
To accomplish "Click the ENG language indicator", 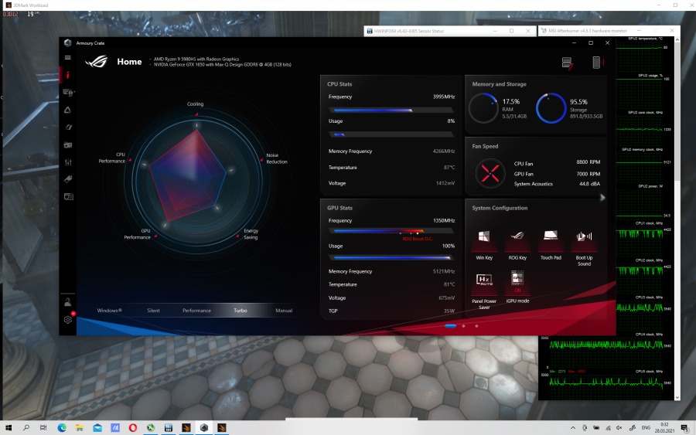I will click(646, 428).
